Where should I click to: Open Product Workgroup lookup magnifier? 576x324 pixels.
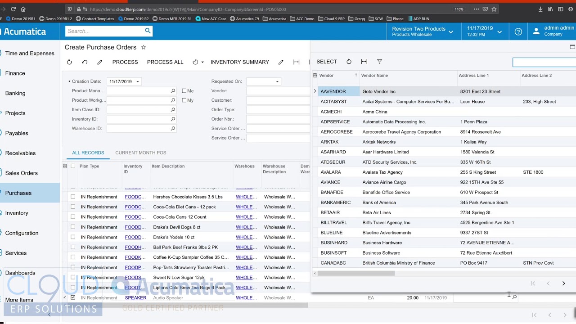173,100
